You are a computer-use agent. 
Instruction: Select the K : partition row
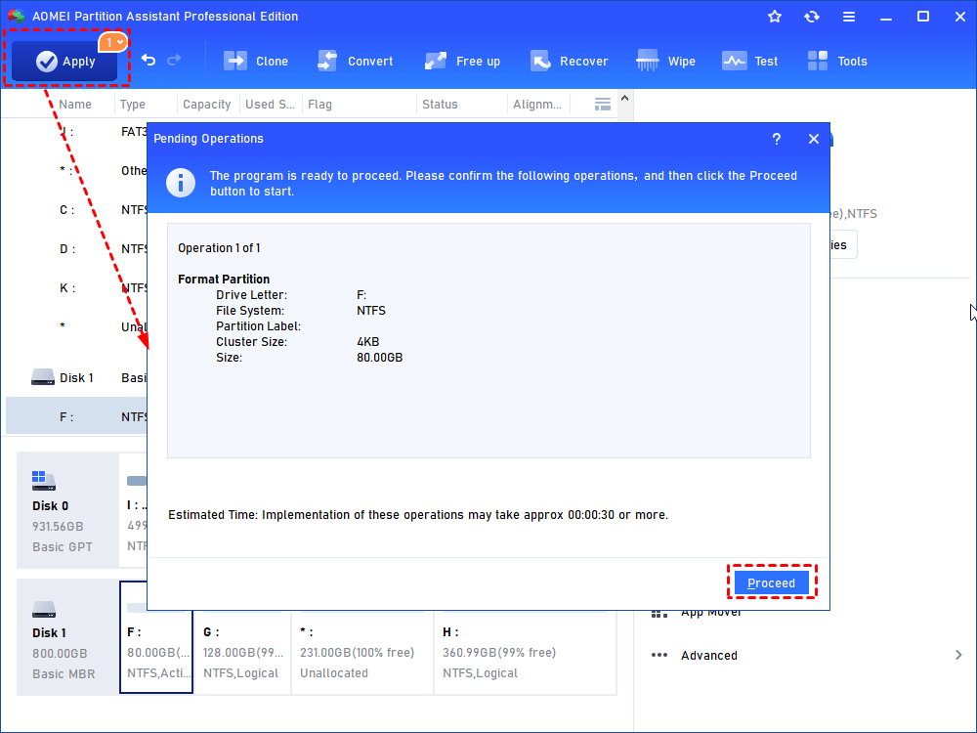76,288
